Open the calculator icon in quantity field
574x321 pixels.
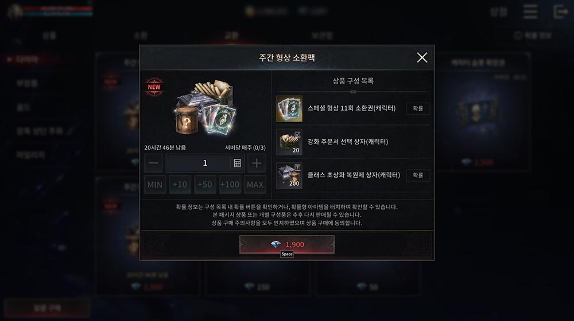click(x=237, y=163)
